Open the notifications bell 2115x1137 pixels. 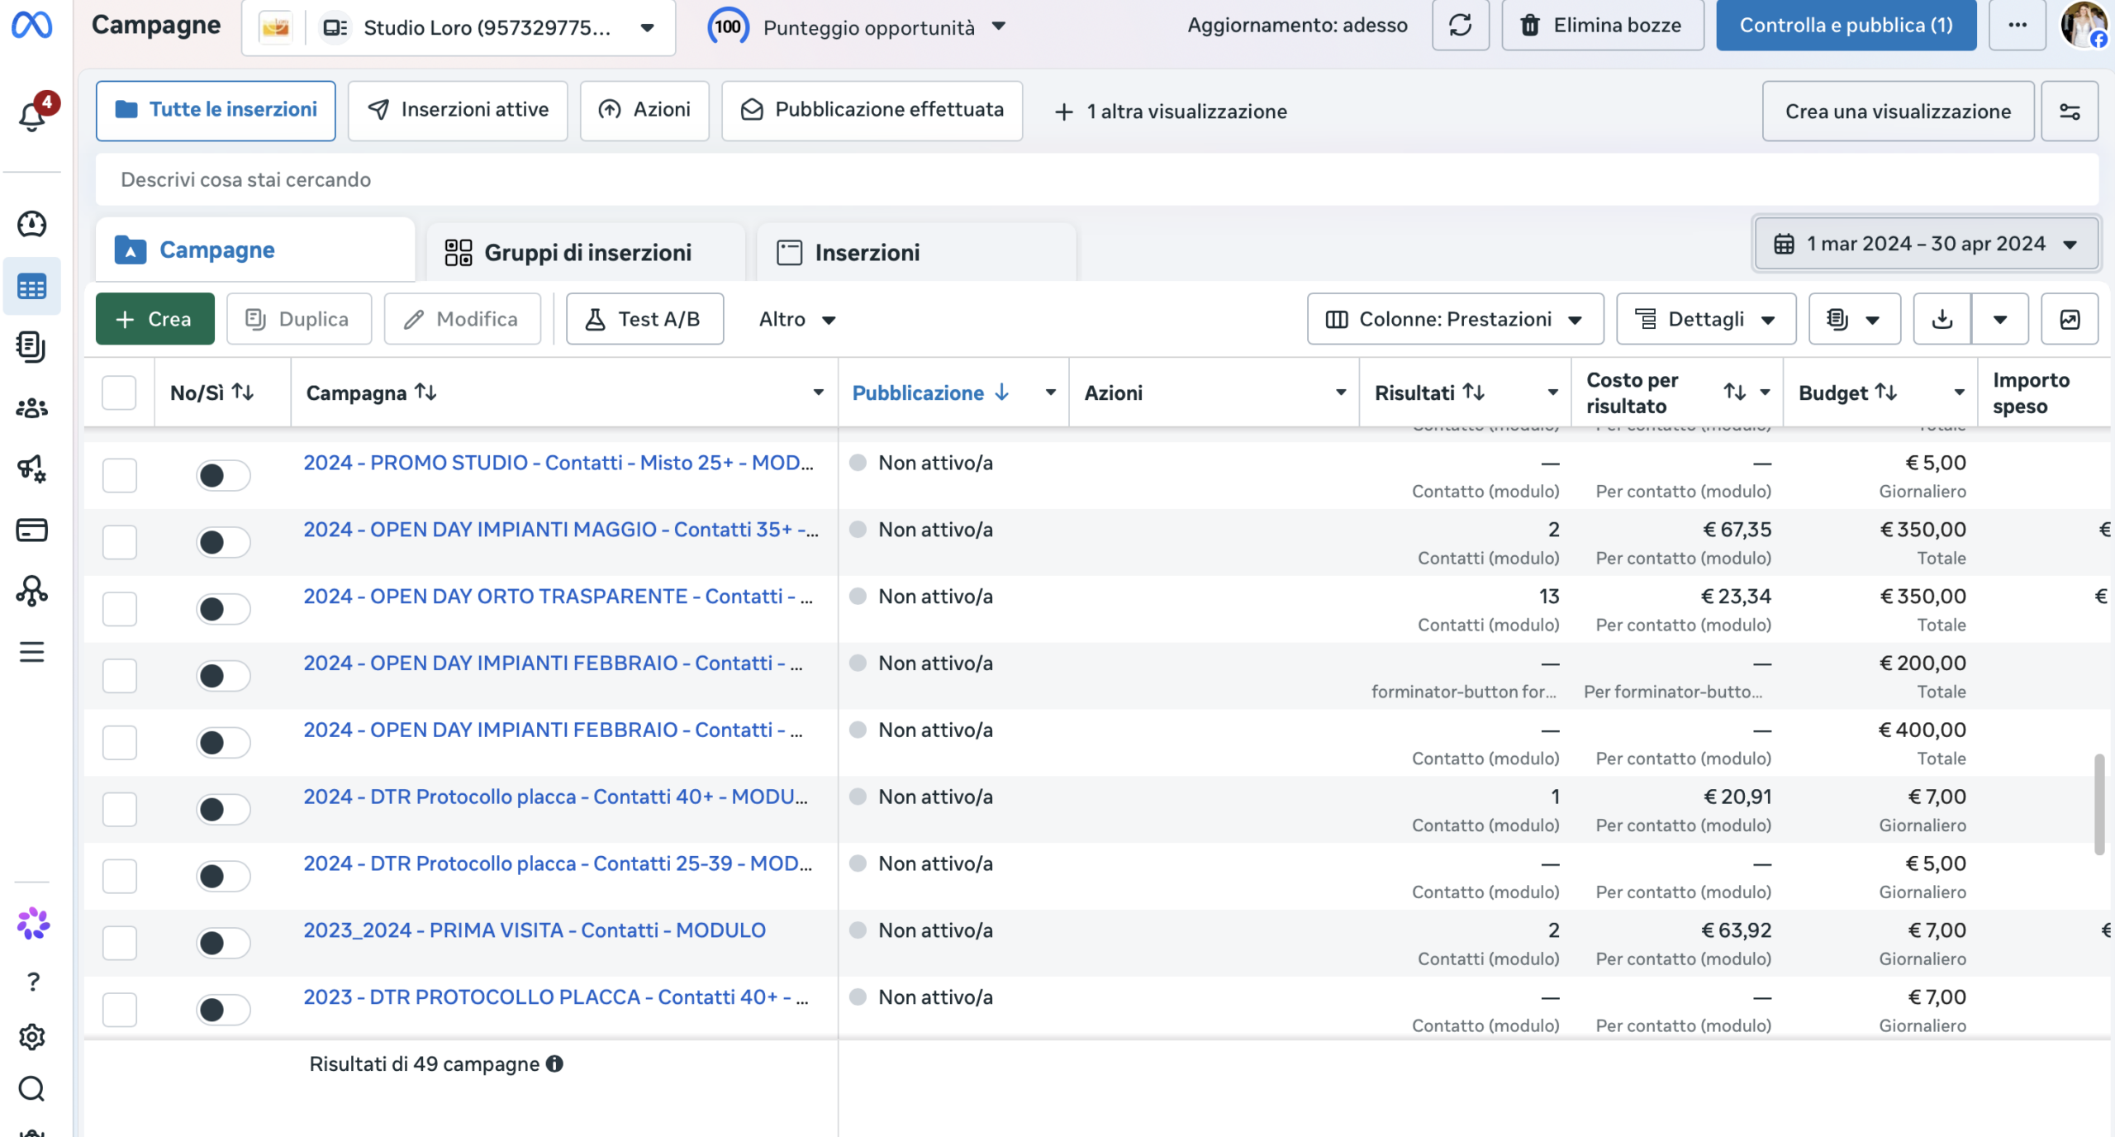32,115
